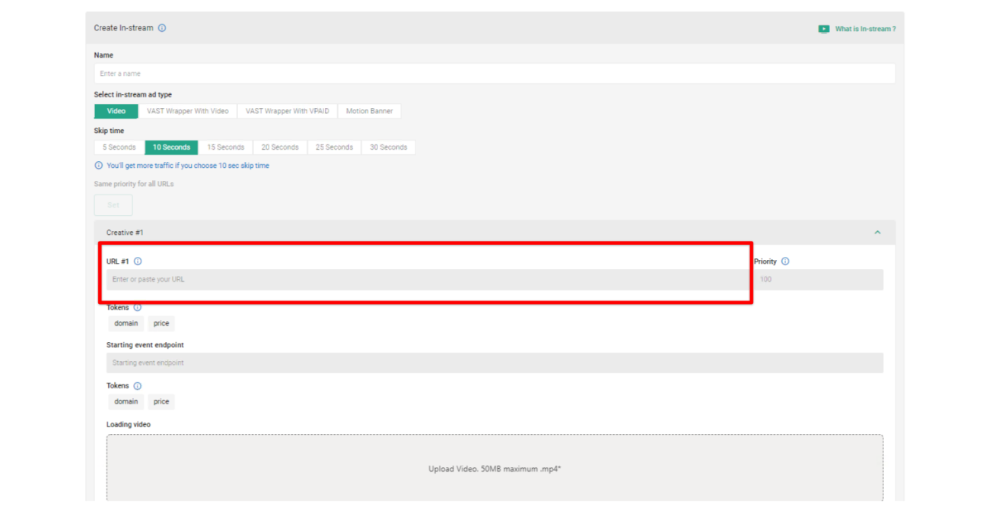Click info icon beside Create In-stream title
983x516 pixels.
162,28
